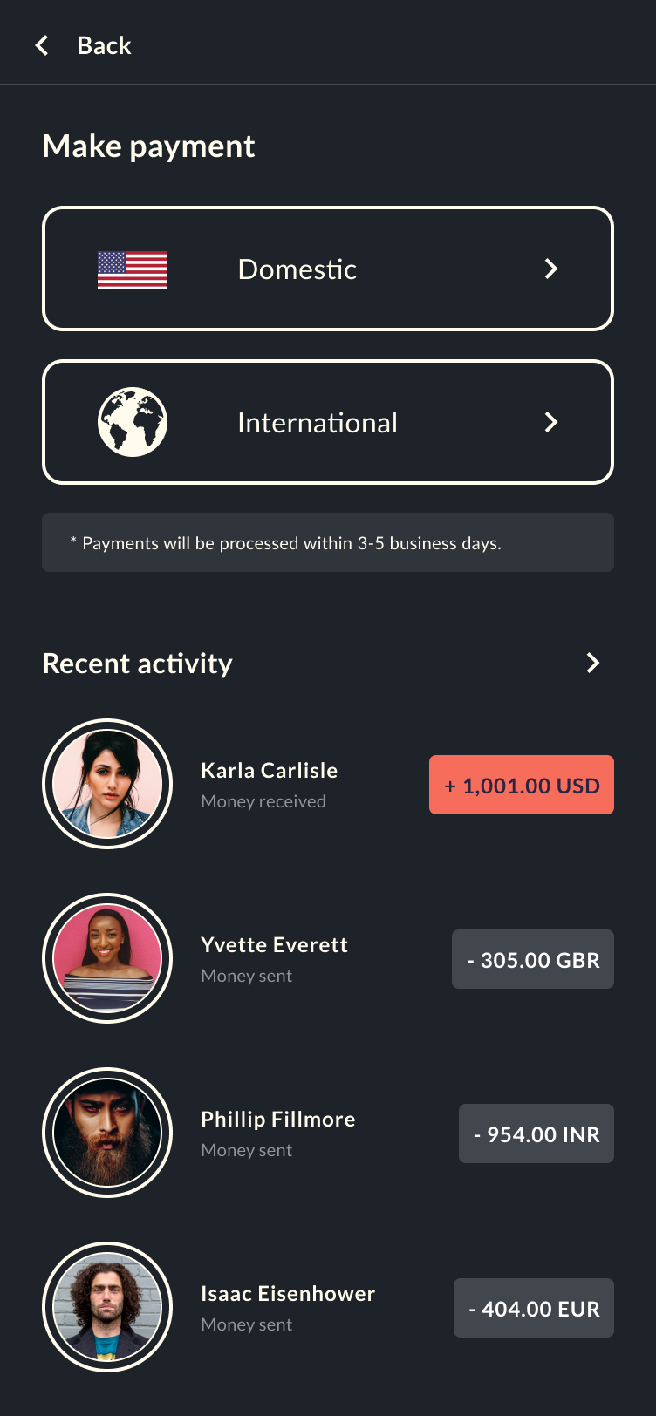Screen dimensions: 656x1416
Task: Tap the Back label to return
Action: [104, 45]
